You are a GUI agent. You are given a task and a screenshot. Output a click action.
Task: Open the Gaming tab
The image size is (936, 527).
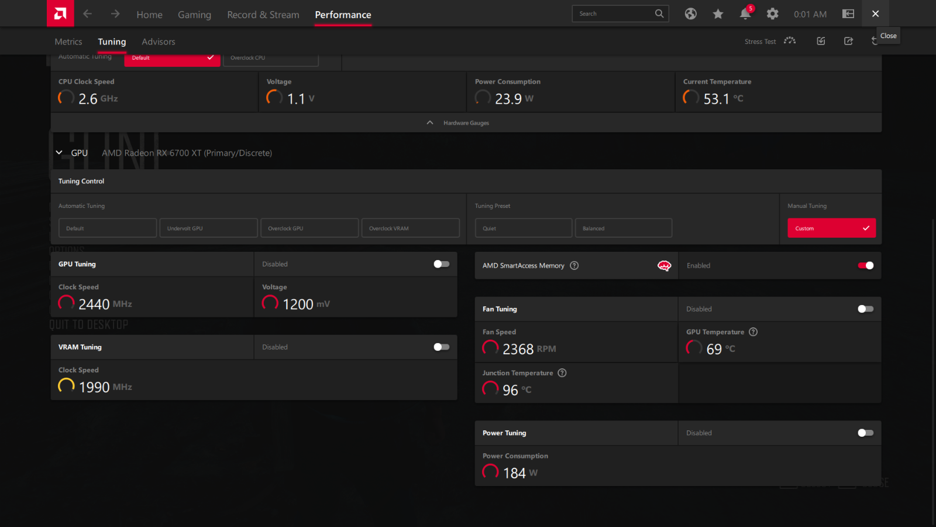tap(194, 15)
